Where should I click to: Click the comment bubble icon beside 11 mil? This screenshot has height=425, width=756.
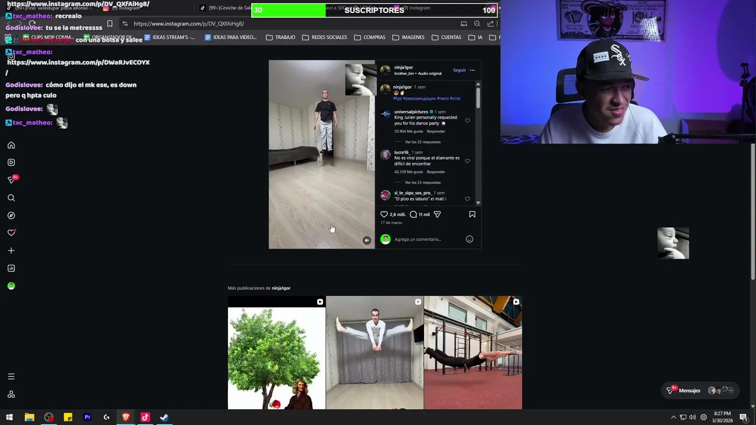(x=413, y=214)
